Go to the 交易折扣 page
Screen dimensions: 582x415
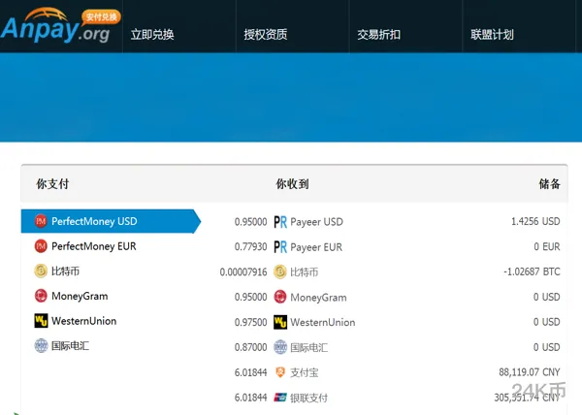pyautogui.click(x=378, y=35)
